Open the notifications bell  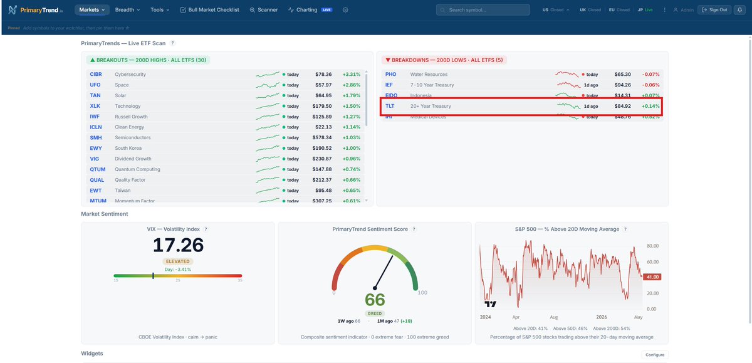[740, 10]
